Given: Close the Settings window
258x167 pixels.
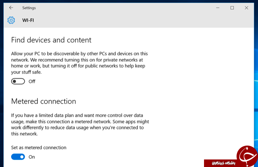Looking at the screenshot, I should (246, 8).
